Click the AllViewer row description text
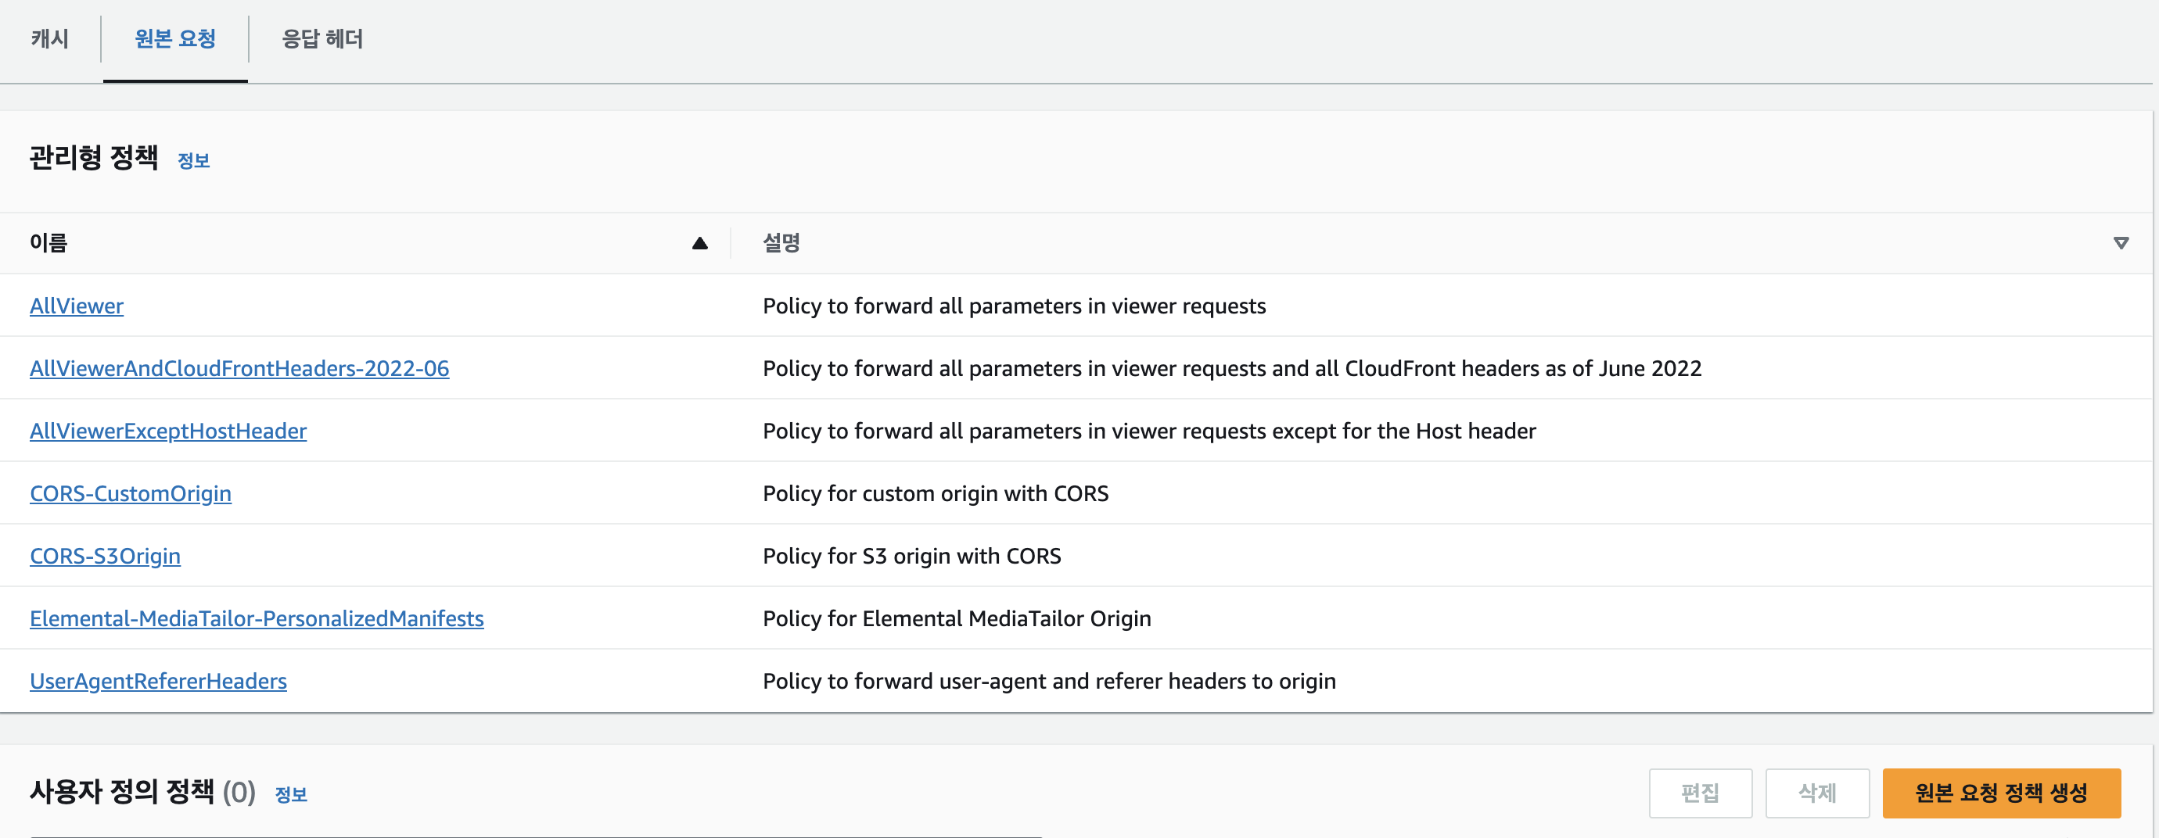Viewport: 2159px width, 838px height. [x=1013, y=306]
